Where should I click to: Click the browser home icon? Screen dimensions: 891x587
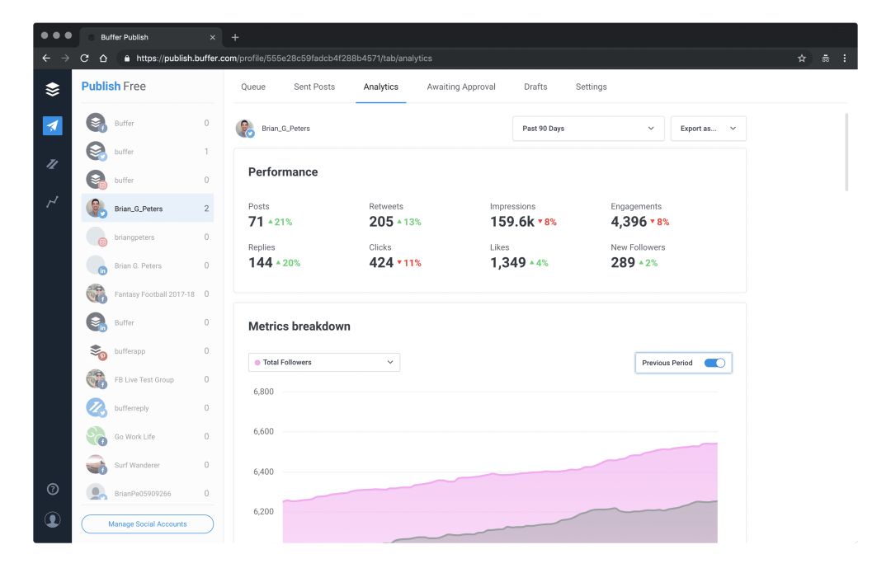coord(104,59)
